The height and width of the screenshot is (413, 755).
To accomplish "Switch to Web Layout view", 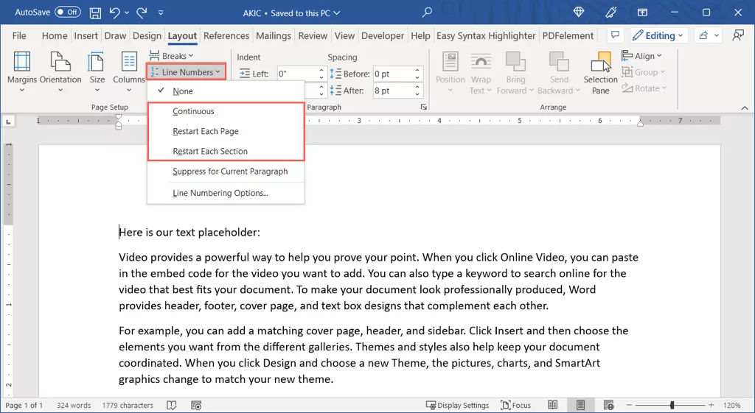I will [608, 406].
